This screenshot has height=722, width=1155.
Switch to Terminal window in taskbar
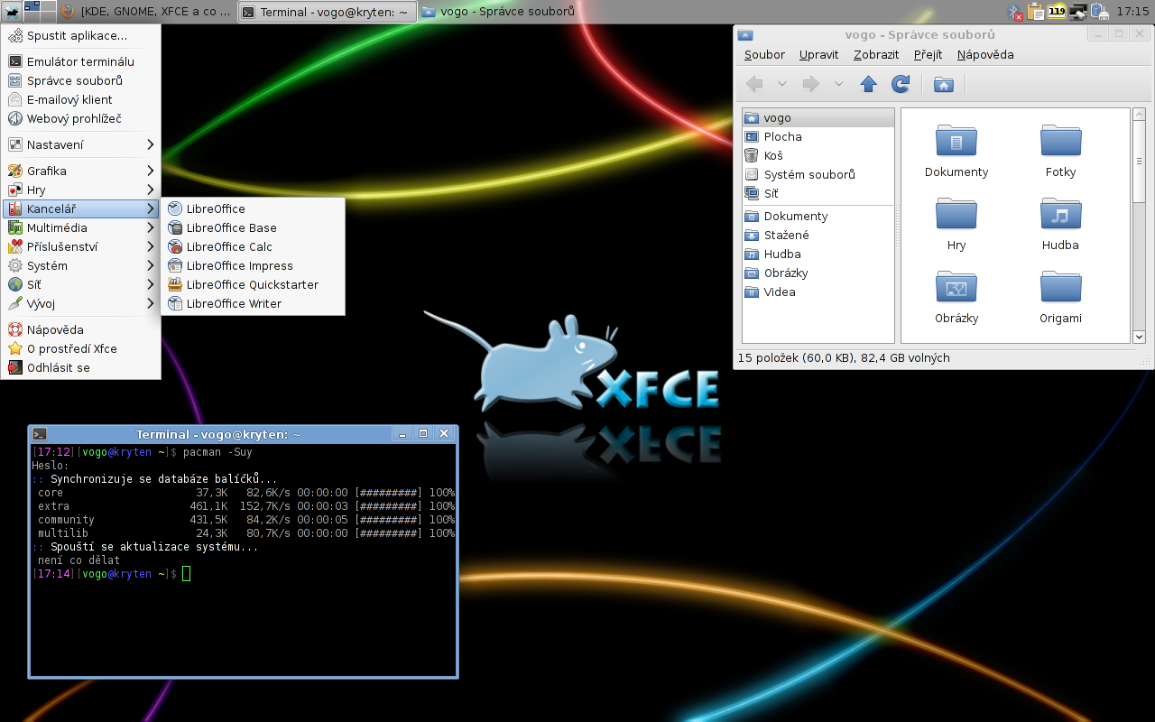point(327,12)
